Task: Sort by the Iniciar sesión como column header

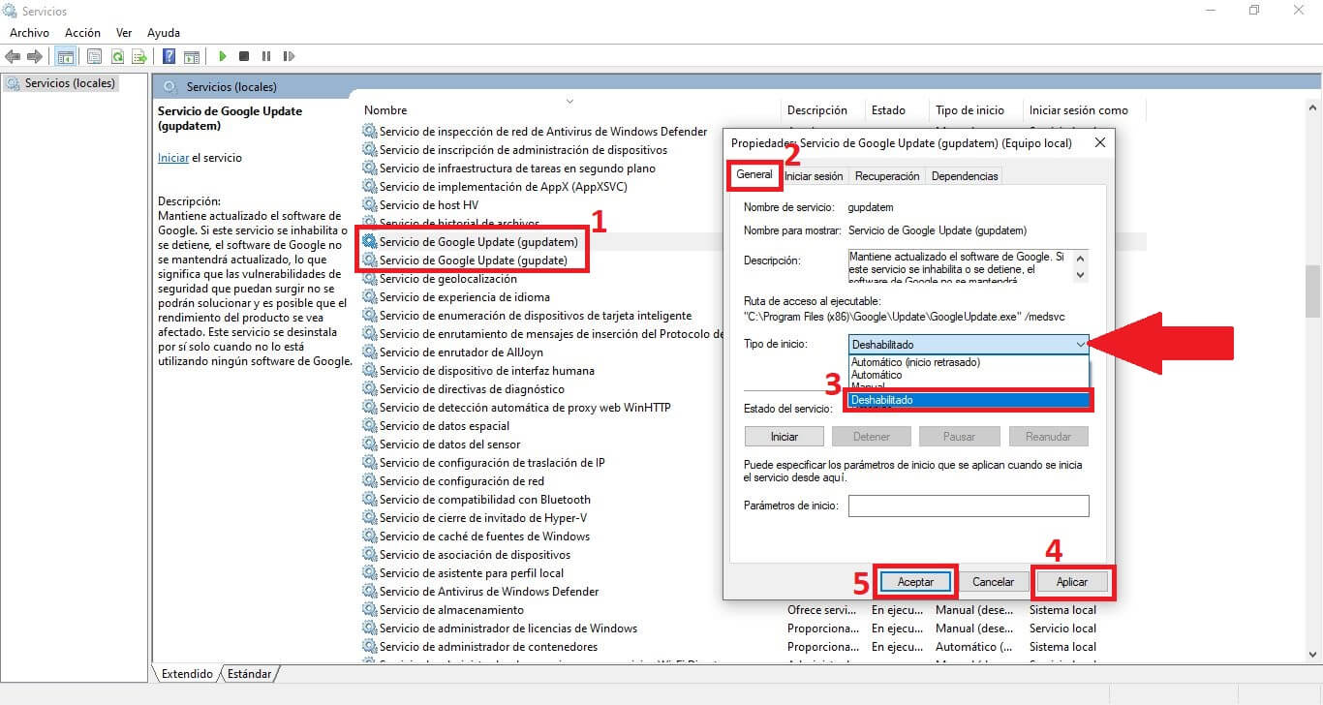Action: [1083, 110]
